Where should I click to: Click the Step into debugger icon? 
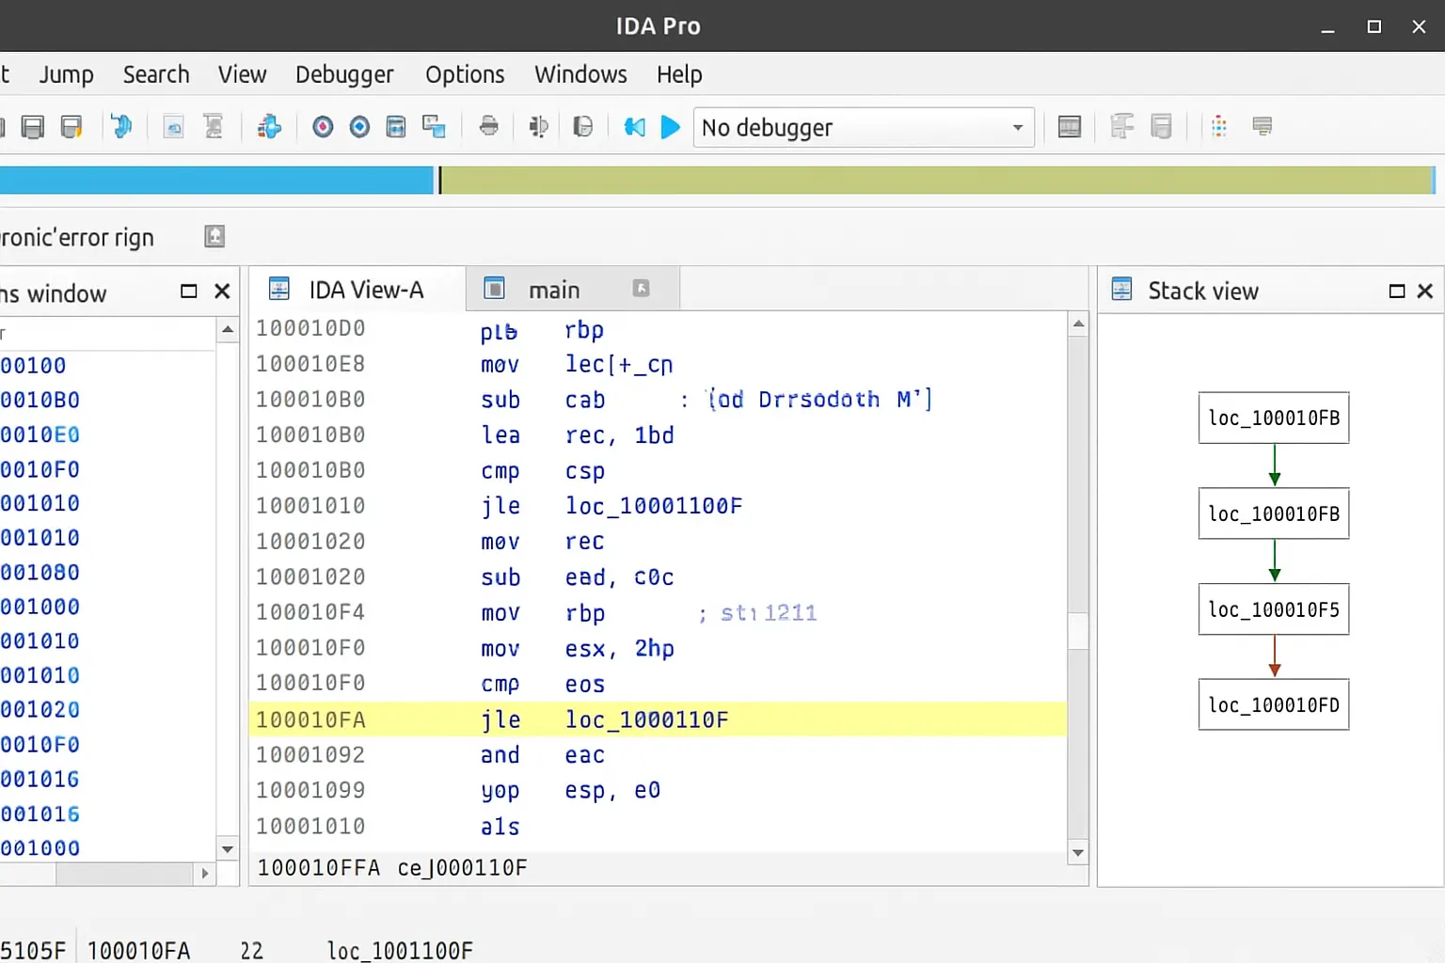point(538,127)
